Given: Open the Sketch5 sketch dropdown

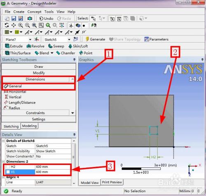Looking at the screenshot, I should [x=69, y=40].
